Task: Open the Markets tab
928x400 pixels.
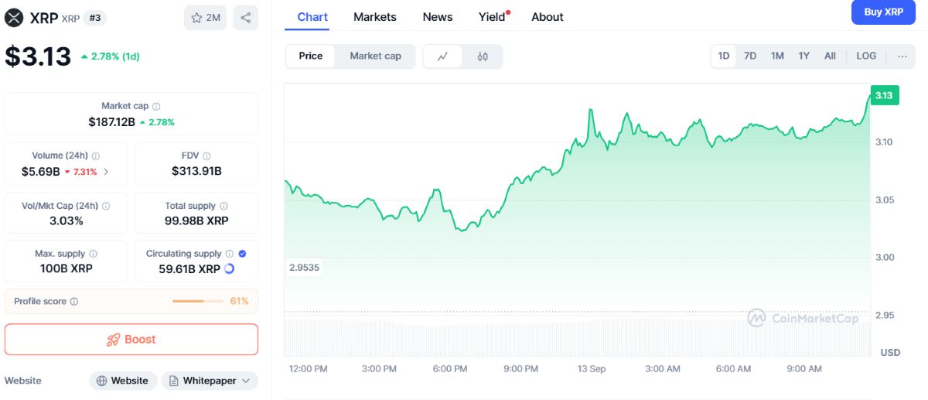Action: tap(375, 17)
